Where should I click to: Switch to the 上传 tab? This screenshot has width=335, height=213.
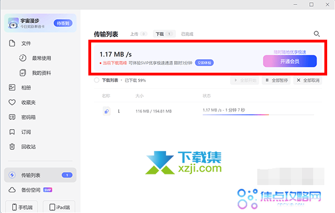139,34
